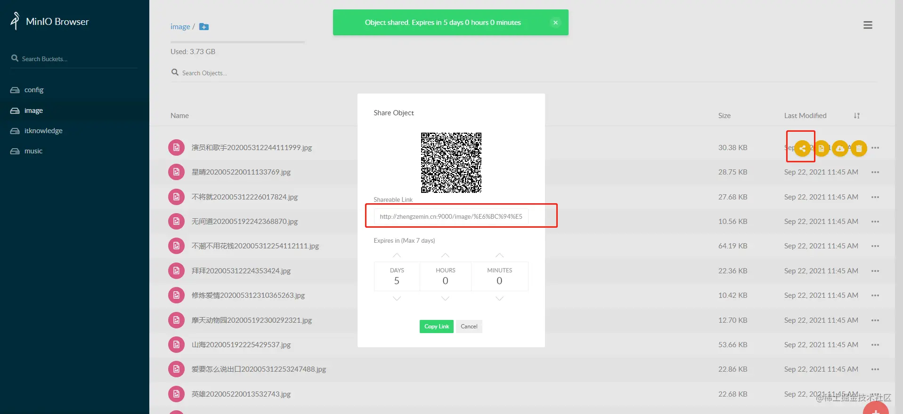This screenshot has width=903, height=414.
Task: Click the Shareable Link text field
Action: [451, 216]
